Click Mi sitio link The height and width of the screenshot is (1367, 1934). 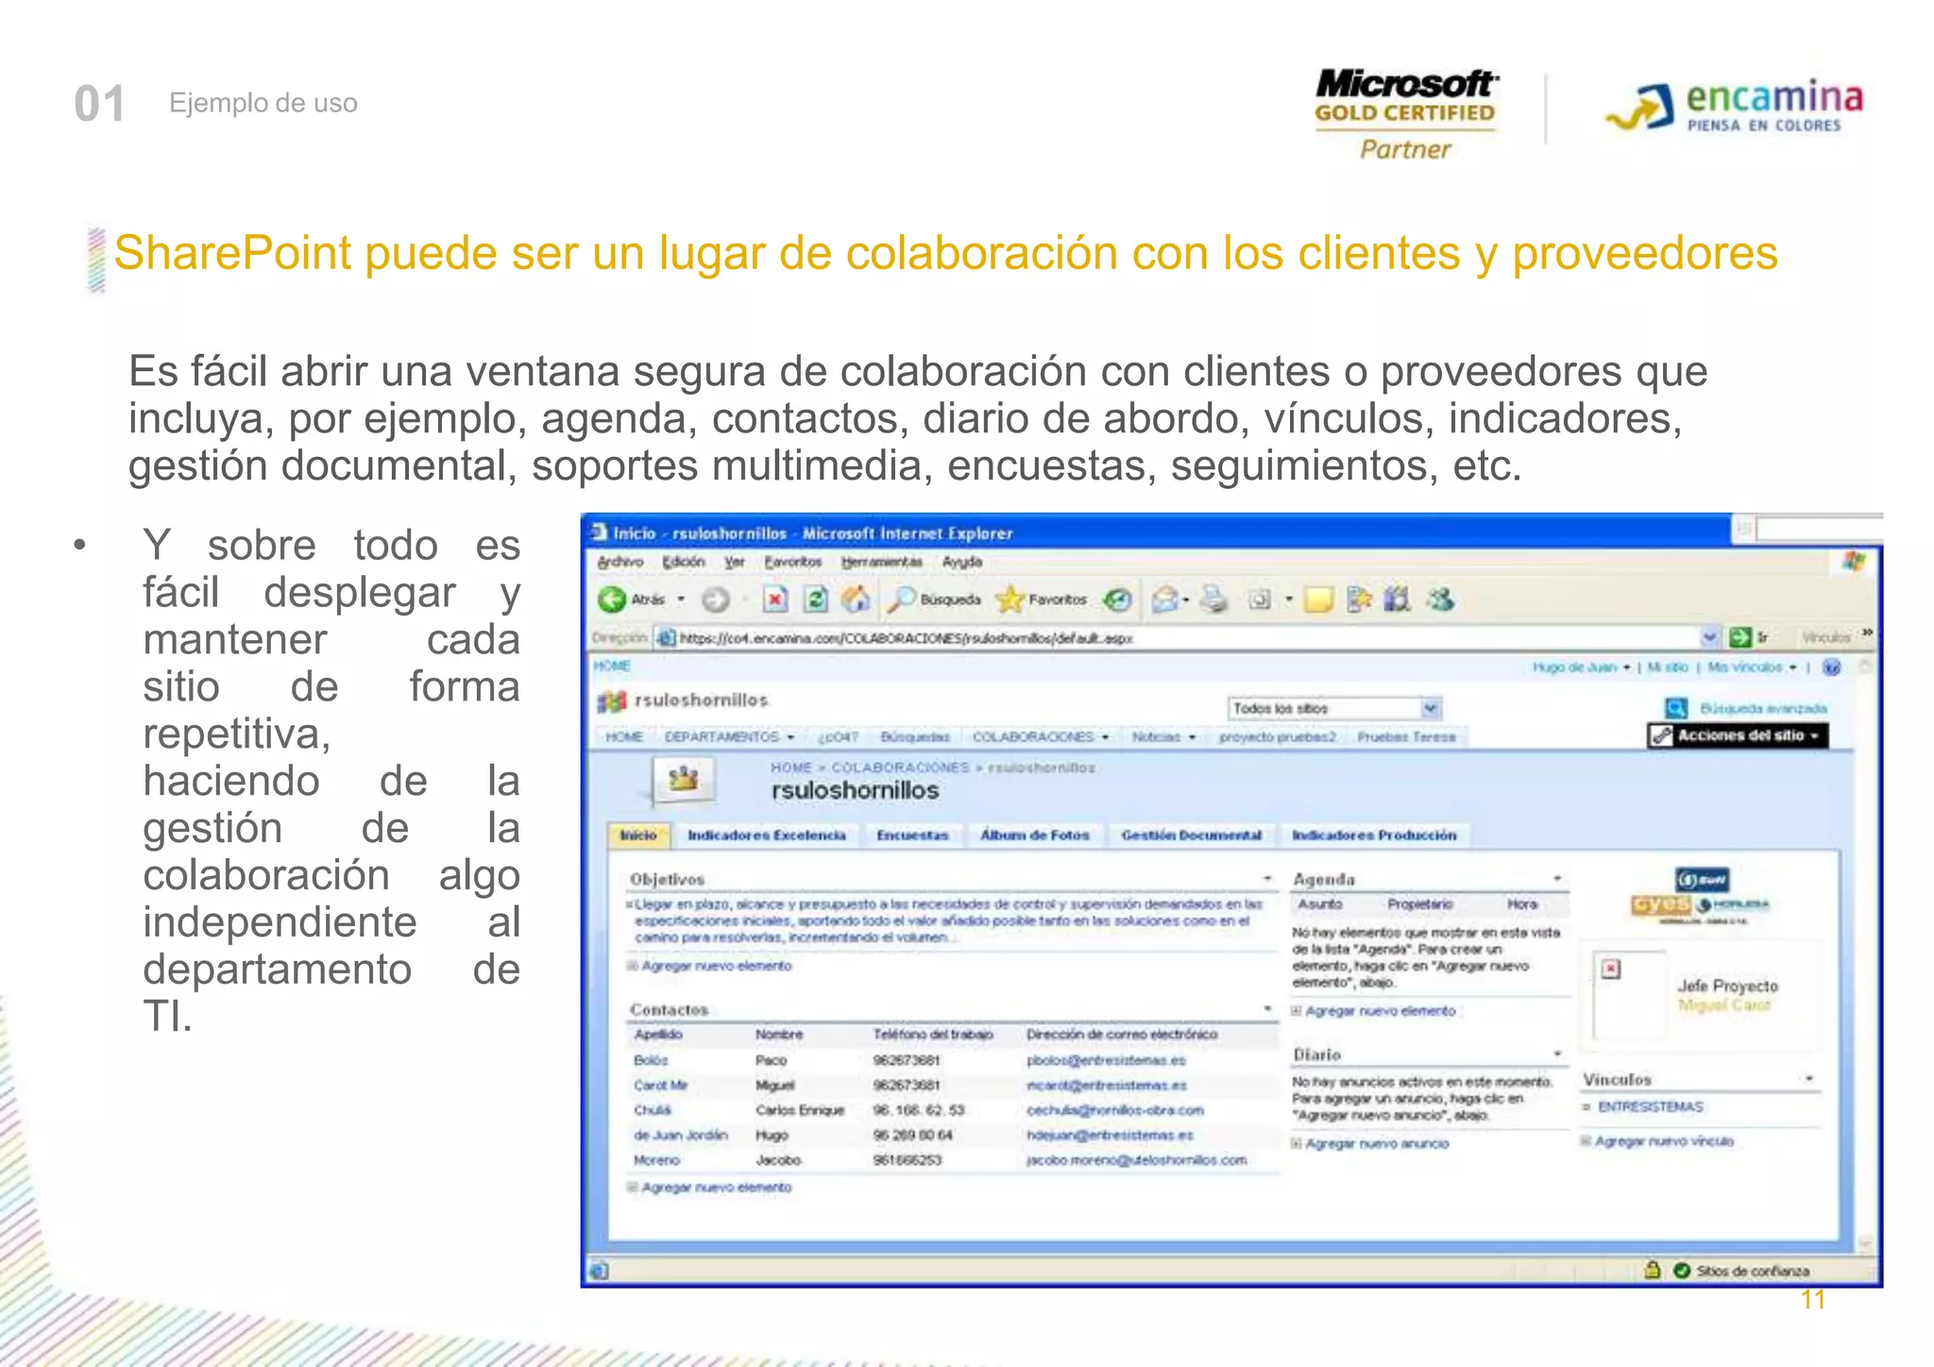[x=1668, y=667]
